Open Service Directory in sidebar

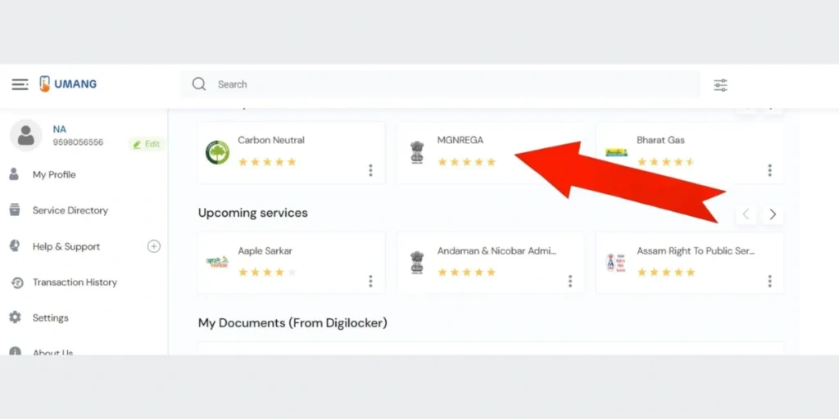[x=70, y=210]
